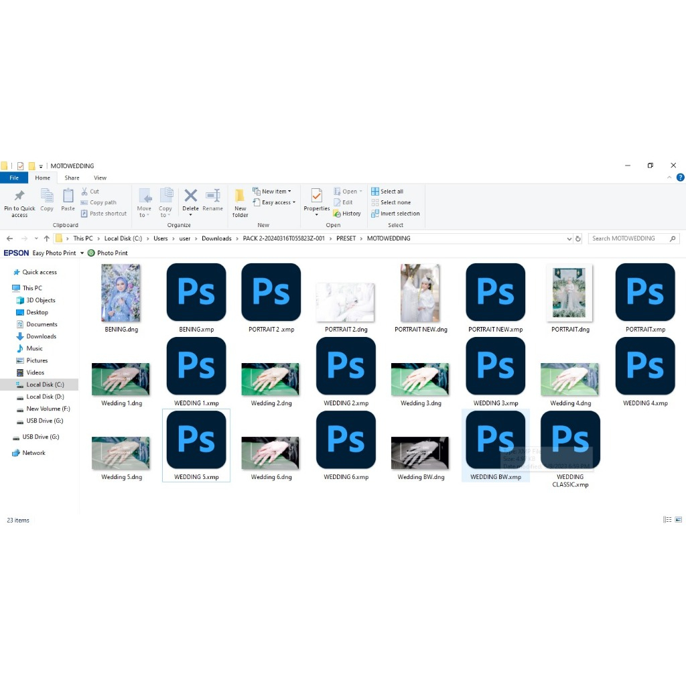Viewport: 686px width, 686px height.
Task: Select the WEDDING 4.xmp file icon
Action: click(x=645, y=366)
